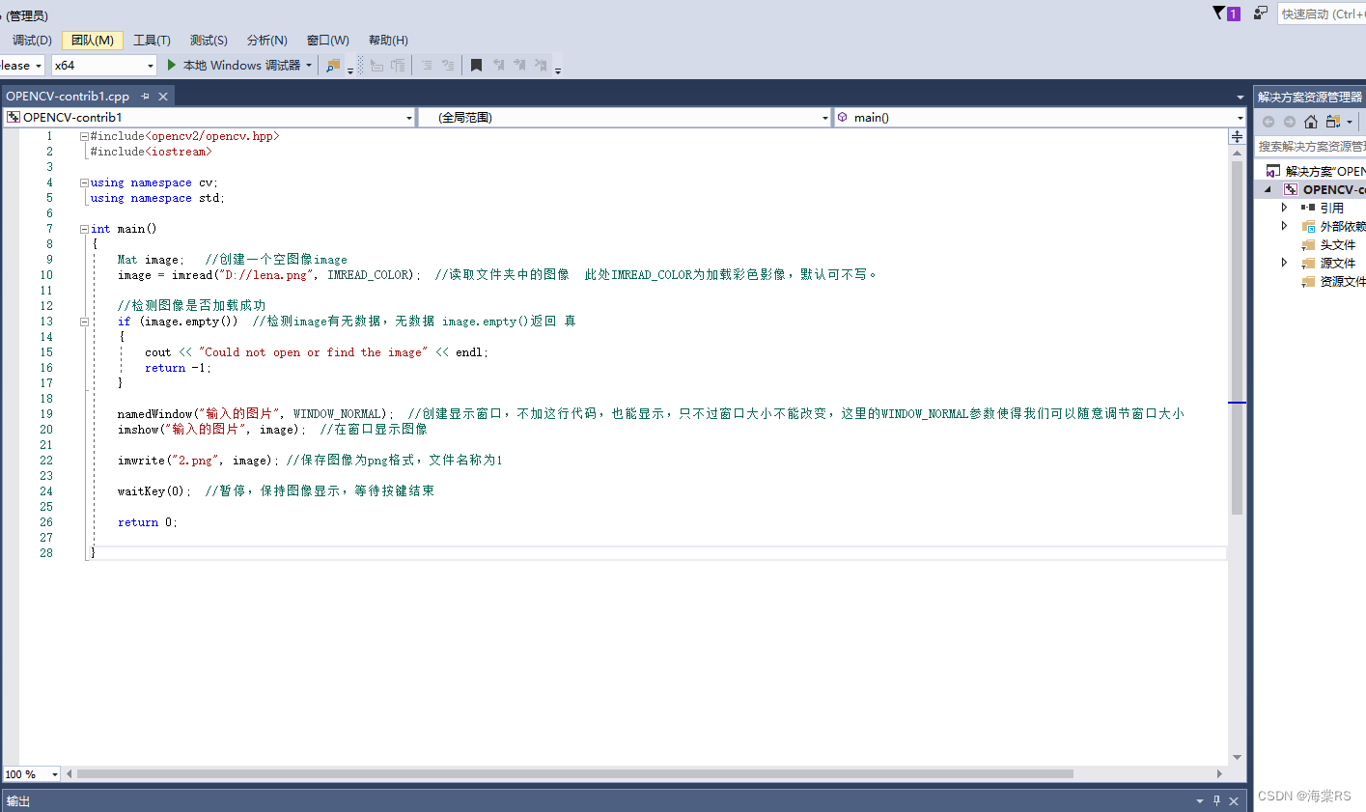Click Solution Explorer forward arrow

[x=1290, y=122]
